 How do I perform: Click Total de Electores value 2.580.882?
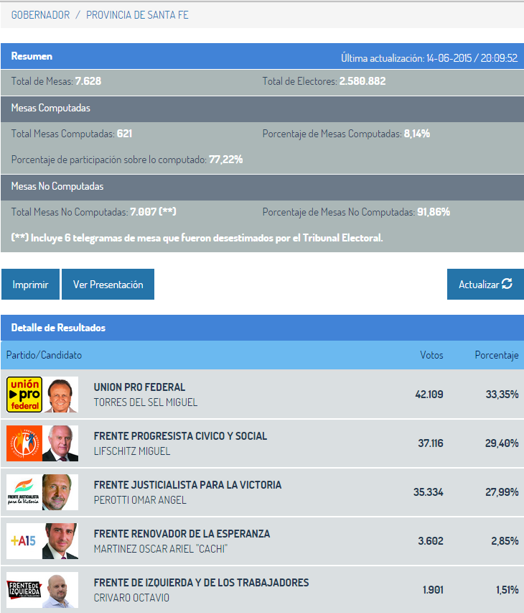click(362, 81)
